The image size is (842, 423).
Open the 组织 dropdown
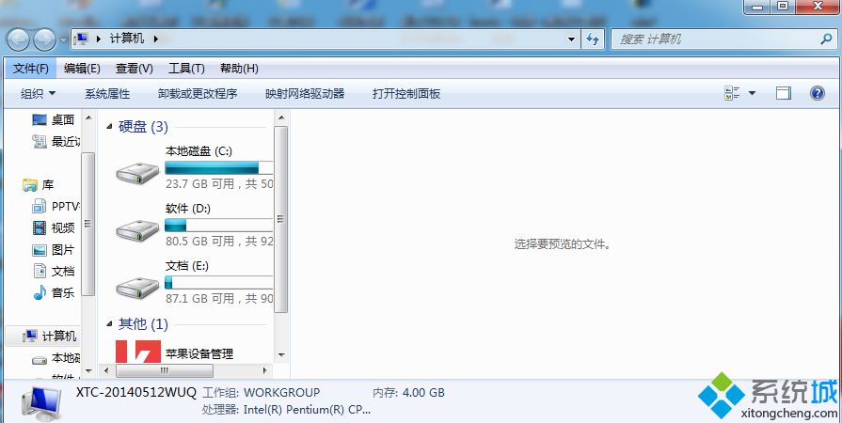[38, 93]
